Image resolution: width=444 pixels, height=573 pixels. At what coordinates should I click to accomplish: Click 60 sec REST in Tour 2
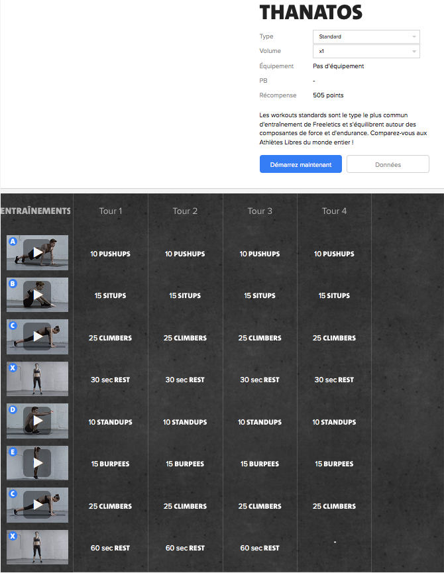185,548
